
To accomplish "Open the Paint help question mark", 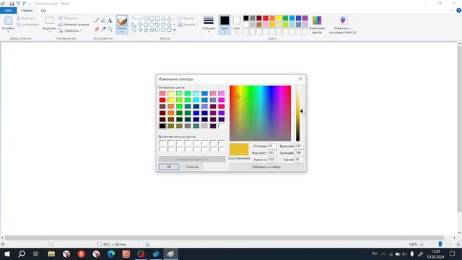I will 458,10.
